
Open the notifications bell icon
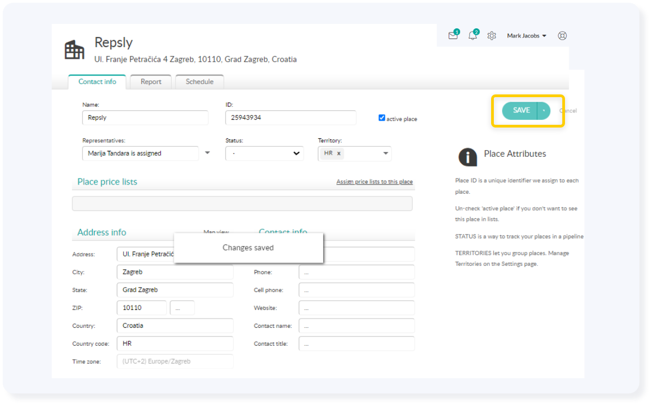click(x=473, y=35)
